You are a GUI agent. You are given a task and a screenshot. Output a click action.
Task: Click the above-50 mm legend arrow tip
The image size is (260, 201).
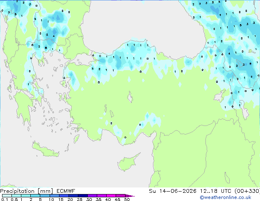coord(130,196)
